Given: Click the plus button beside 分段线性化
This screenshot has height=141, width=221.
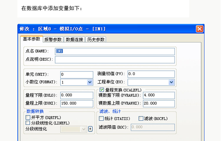Looking at the screenshot, I should tap(90, 129).
